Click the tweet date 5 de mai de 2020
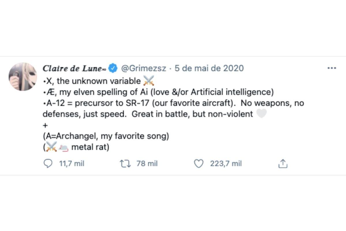 click(x=209, y=68)
